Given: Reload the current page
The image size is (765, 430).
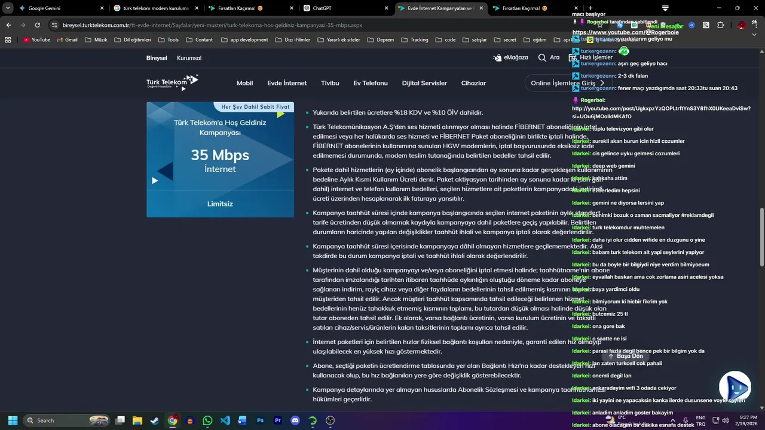Looking at the screenshot, I should pyautogui.click(x=37, y=25).
